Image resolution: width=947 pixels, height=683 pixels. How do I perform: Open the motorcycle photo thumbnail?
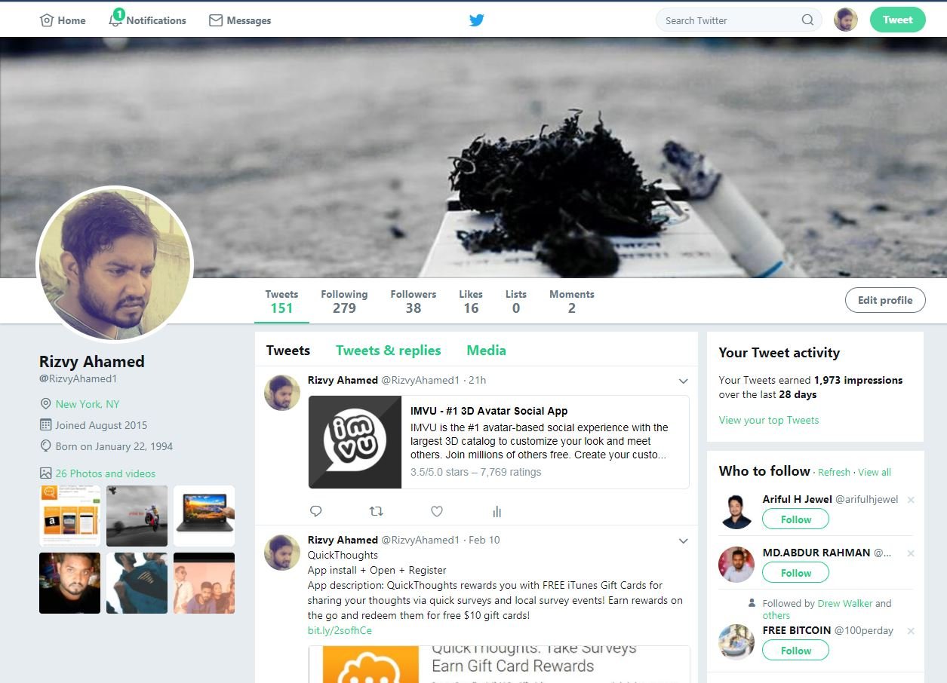coord(137,516)
